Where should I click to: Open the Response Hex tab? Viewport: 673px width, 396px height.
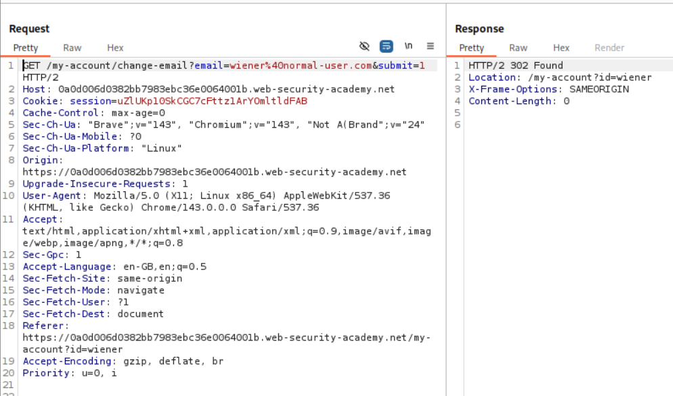[561, 48]
